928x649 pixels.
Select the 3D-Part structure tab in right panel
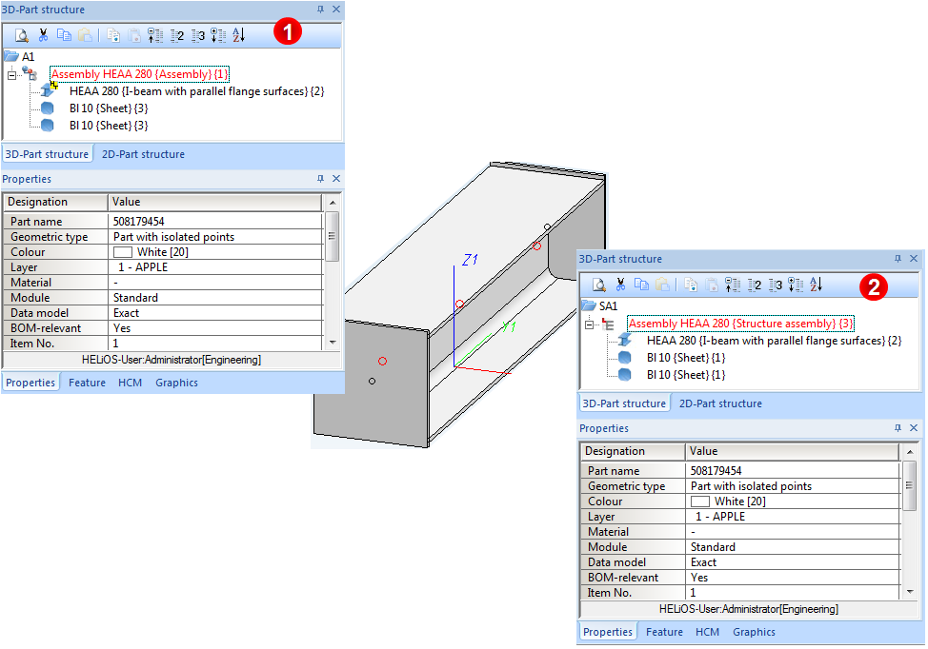click(x=624, y=403)
